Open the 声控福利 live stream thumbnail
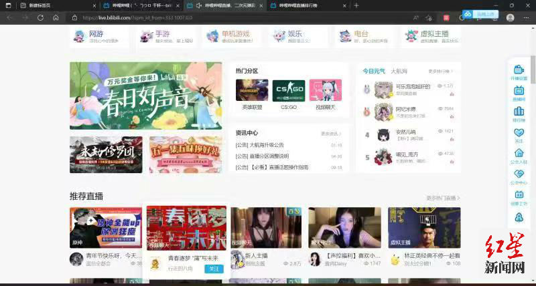Viewport: 536px width, 286px height. click(x=344, y=227)
